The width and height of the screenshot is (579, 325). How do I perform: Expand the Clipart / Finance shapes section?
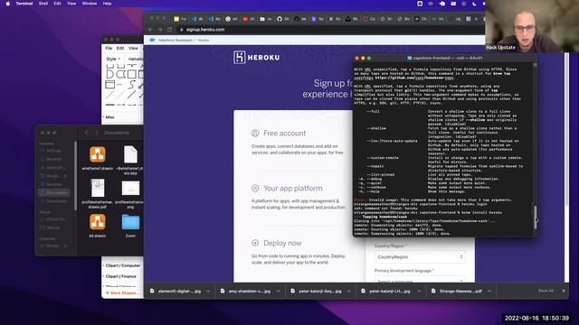pyautogui.click(x=120, y=276)
